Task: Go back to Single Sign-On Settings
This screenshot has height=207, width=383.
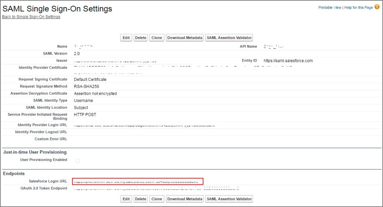Action: point(31,17)
